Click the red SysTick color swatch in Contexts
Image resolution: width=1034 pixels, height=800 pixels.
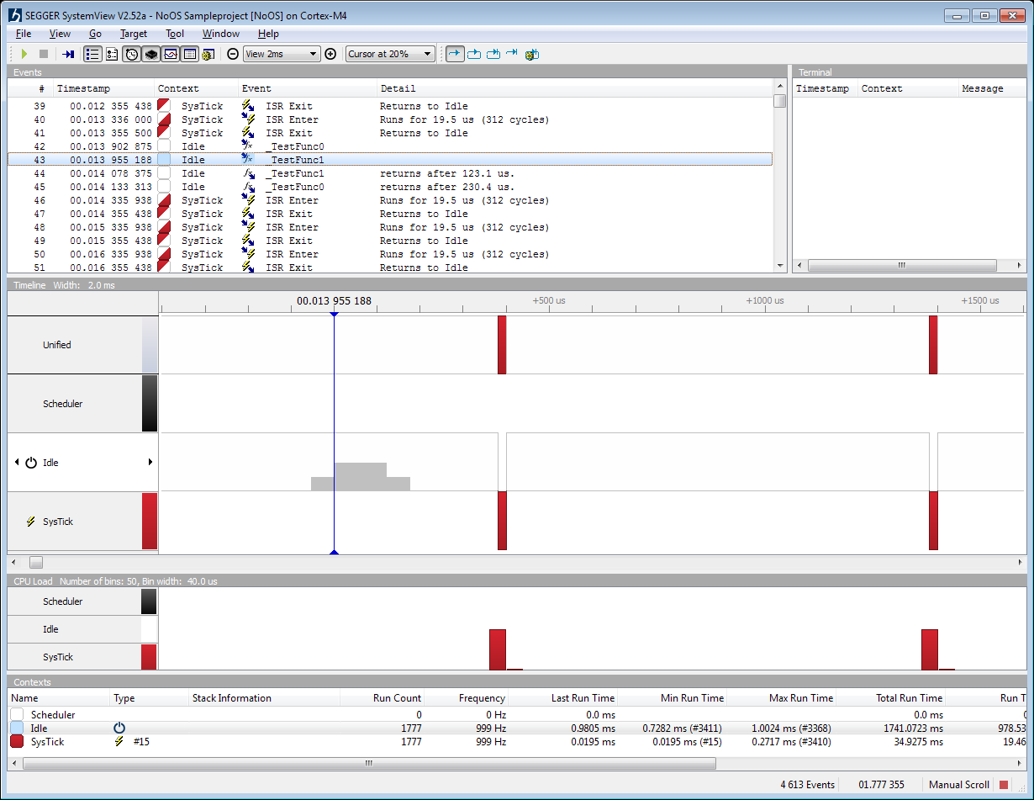[x=17, y=742]
